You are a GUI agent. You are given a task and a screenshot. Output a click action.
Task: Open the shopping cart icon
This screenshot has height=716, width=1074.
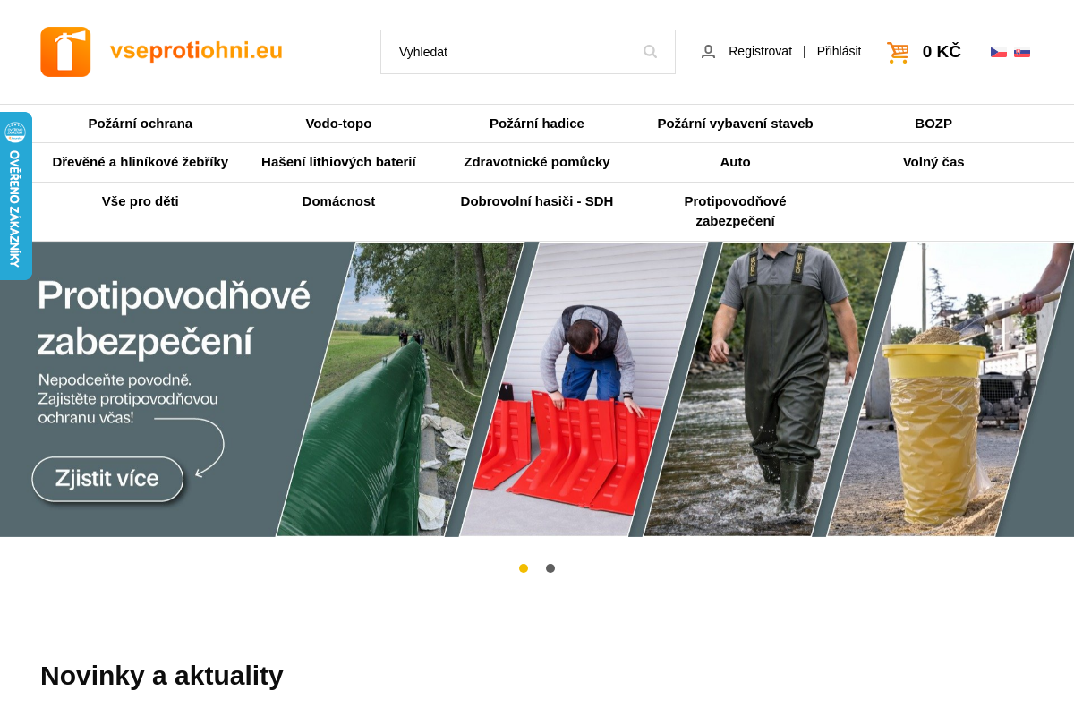tap(898, 52)
